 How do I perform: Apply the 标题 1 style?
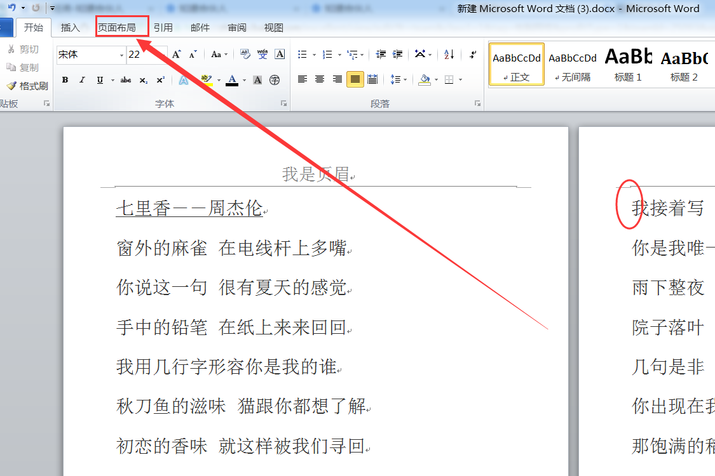point(628,64)
